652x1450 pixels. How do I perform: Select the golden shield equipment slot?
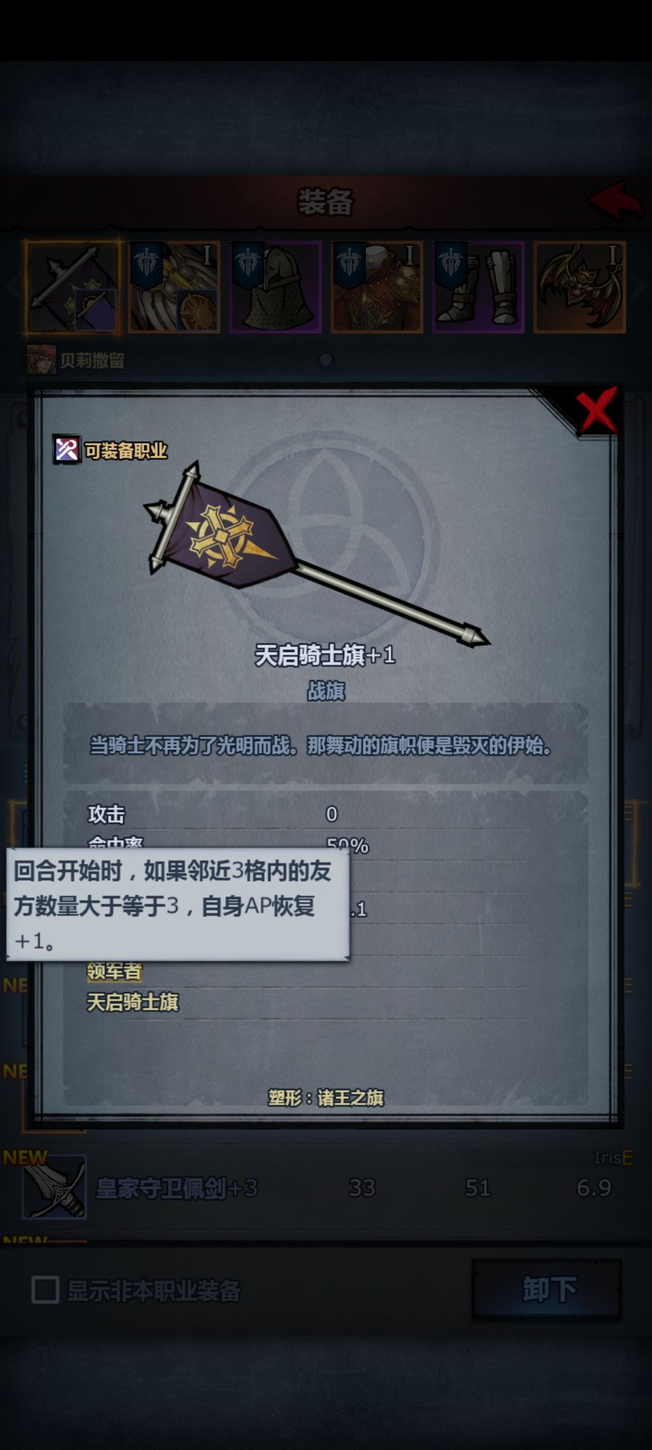[174, 287]
